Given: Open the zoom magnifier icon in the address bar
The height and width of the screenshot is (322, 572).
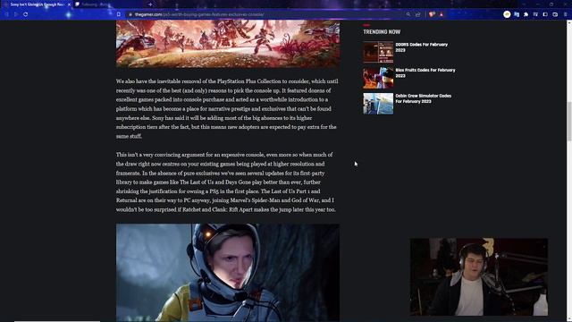Looking at the screenshot, I should click(x=408, y=14).
